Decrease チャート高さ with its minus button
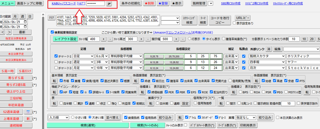This screenshot has height=129, width=320. tap(148, 39)
